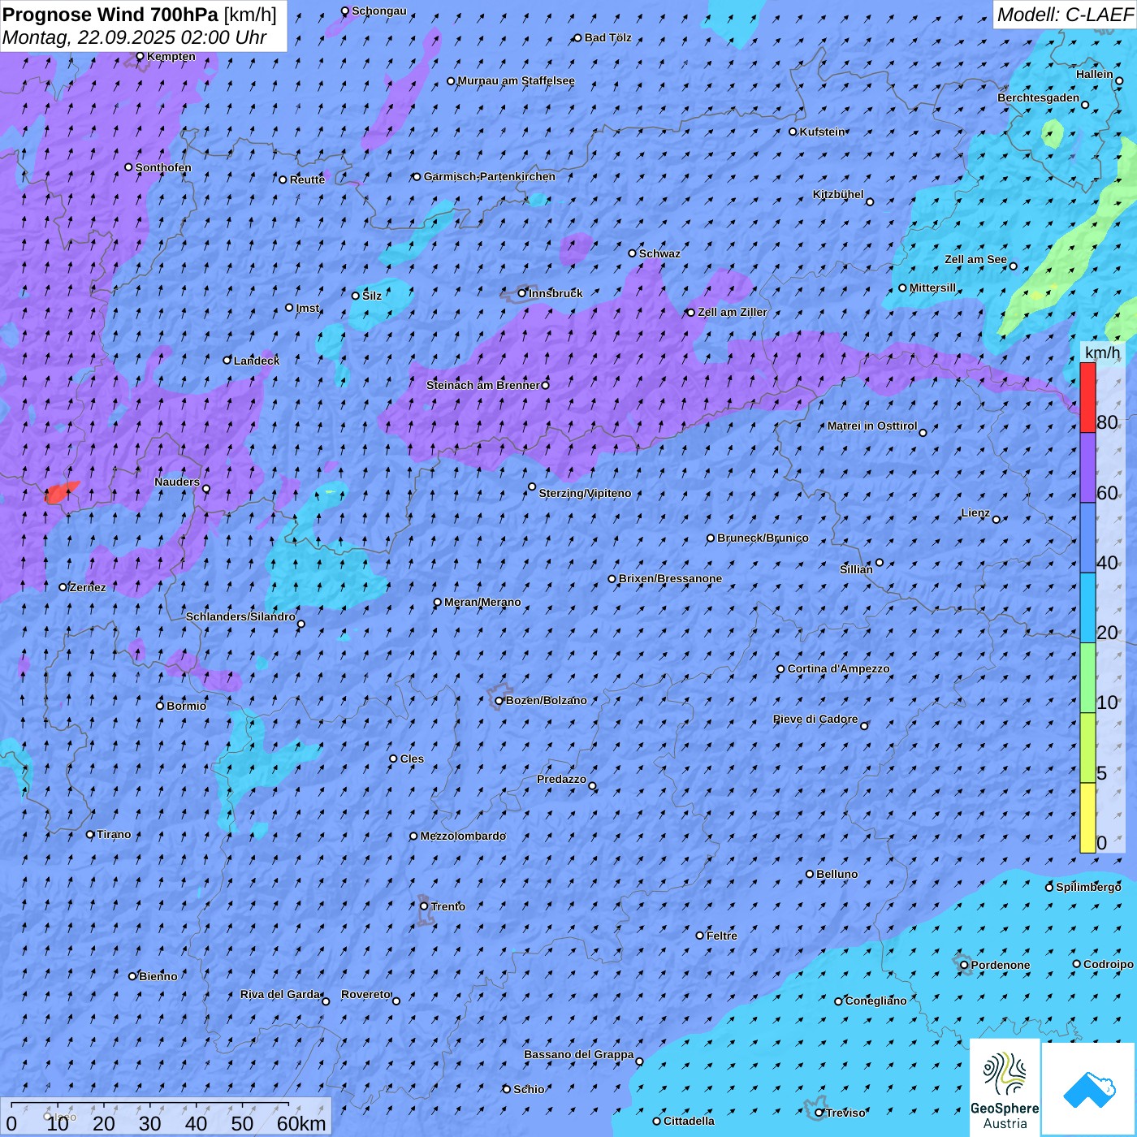The image size is (1137, 1137).
Task: Click the Pieve di Cadore label
Action: [815, 719]
